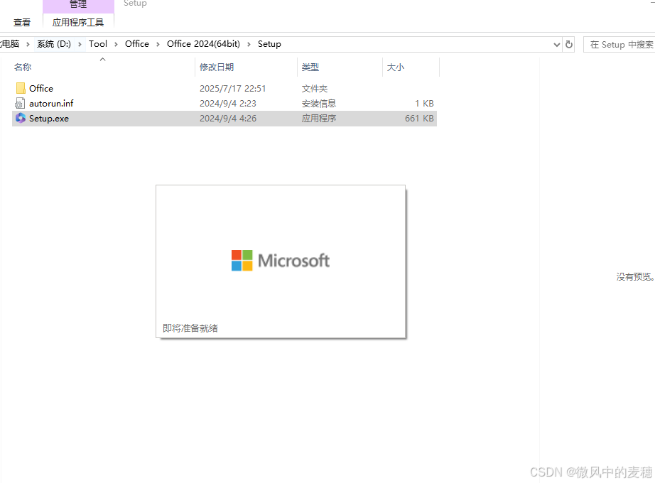The image size is (655, 483).
Task: Click the 即将准备就绪 status text
Action: (x=190, y=328)
